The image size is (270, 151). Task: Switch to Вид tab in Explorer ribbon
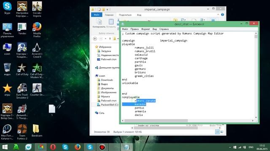coord(139,15)
